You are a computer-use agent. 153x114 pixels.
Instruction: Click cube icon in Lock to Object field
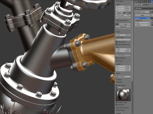(117, 40)
